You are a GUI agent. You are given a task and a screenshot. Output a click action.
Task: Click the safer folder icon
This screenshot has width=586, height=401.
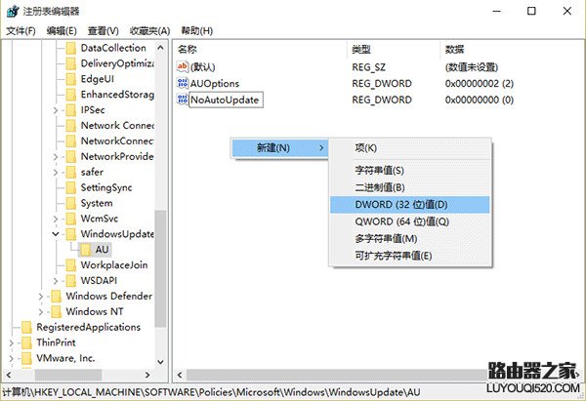(70, 173)
